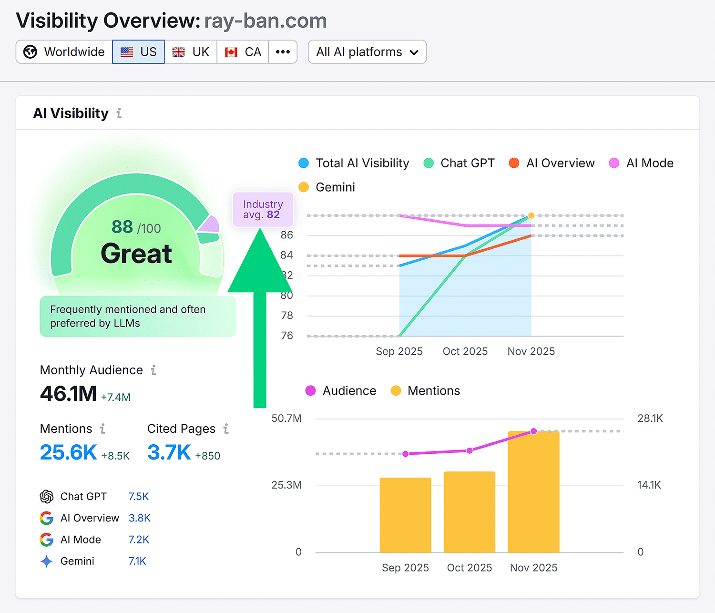Click the Gemini sparkle icon

47,562
